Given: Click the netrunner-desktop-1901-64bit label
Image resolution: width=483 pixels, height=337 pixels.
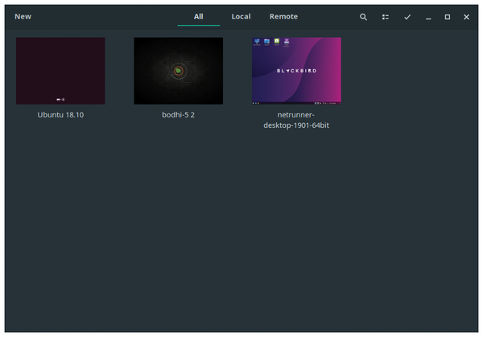Looking at the screenshot, I should pyautogui.click(x=296, y=120).
